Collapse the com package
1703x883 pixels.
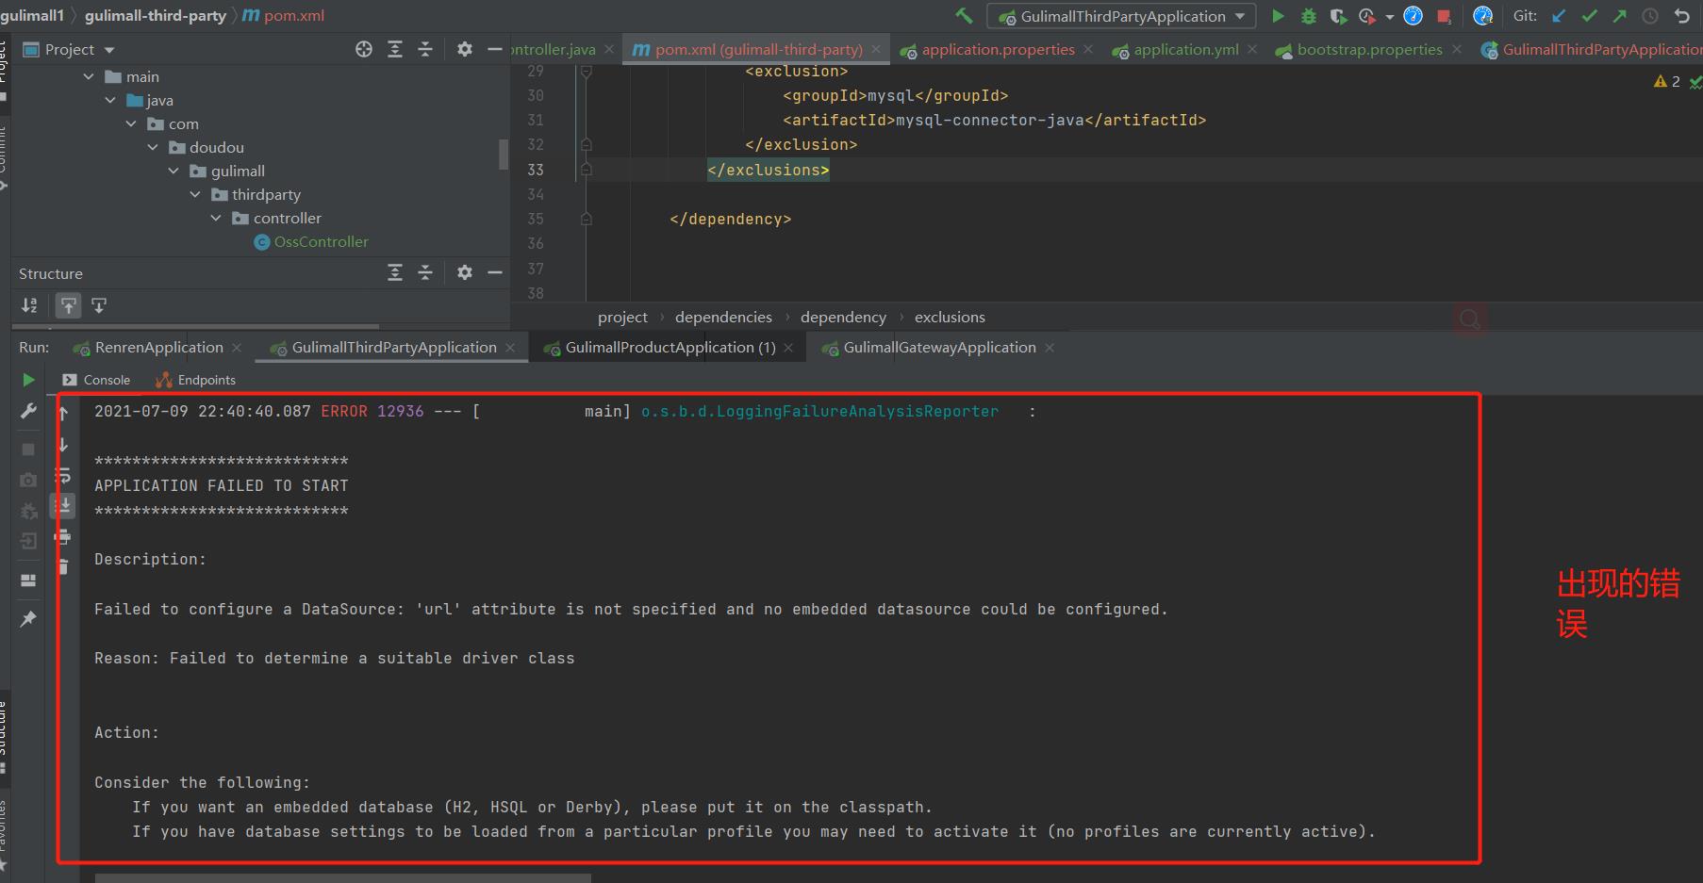[x=131, y=123]
